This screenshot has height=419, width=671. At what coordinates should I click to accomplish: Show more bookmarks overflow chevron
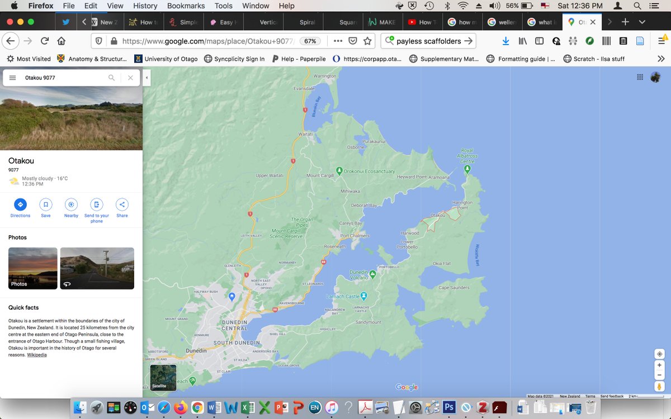point(661,59)
